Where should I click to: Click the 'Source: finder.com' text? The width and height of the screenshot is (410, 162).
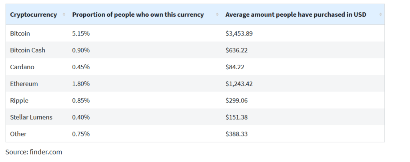point(34,152)
